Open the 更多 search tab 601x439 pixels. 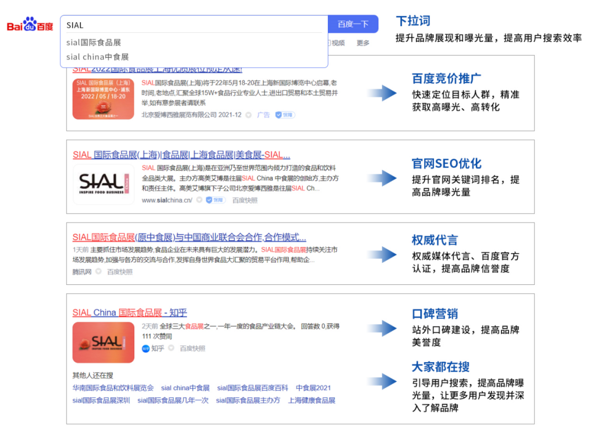pyautogui.click(x=363, y=43)
